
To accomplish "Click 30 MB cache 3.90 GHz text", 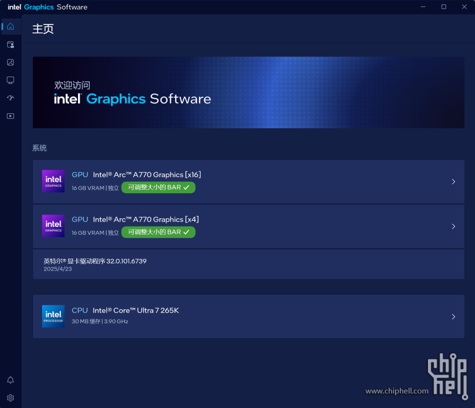I will [100, 321].
